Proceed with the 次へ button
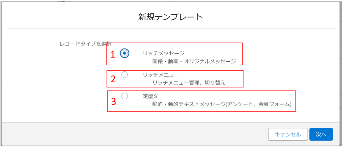The image size is (342, 147). click(x=321, y=134)
